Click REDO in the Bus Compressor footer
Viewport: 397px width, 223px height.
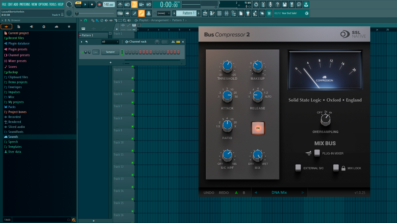pyautogui.click(x=224, y=193)
